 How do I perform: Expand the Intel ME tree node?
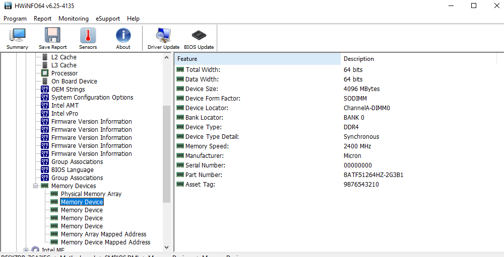[26, 250]
